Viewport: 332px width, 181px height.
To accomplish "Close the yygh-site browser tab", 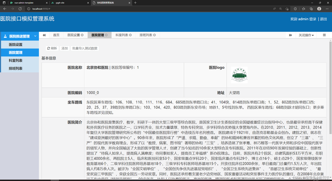I will 88,3.
